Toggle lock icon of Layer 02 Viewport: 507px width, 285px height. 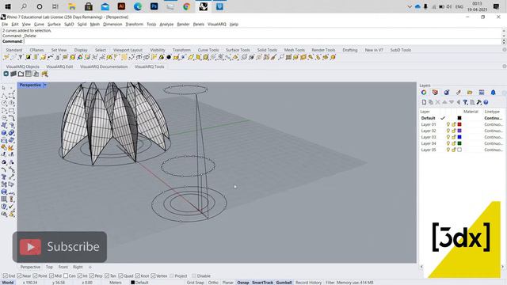[454, 131]
